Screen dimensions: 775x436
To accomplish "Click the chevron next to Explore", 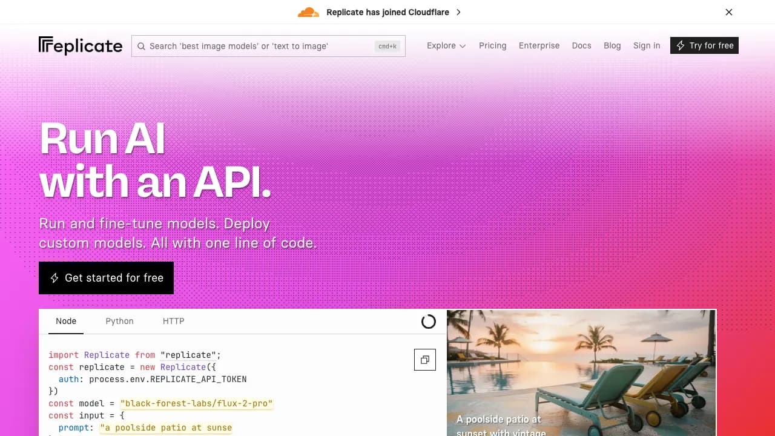I will coord(461,46).
